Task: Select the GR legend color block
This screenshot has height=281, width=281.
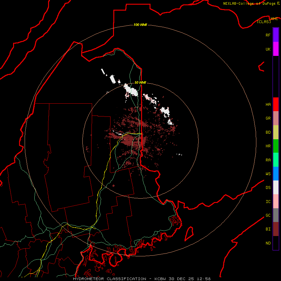Action: (276, 118)
